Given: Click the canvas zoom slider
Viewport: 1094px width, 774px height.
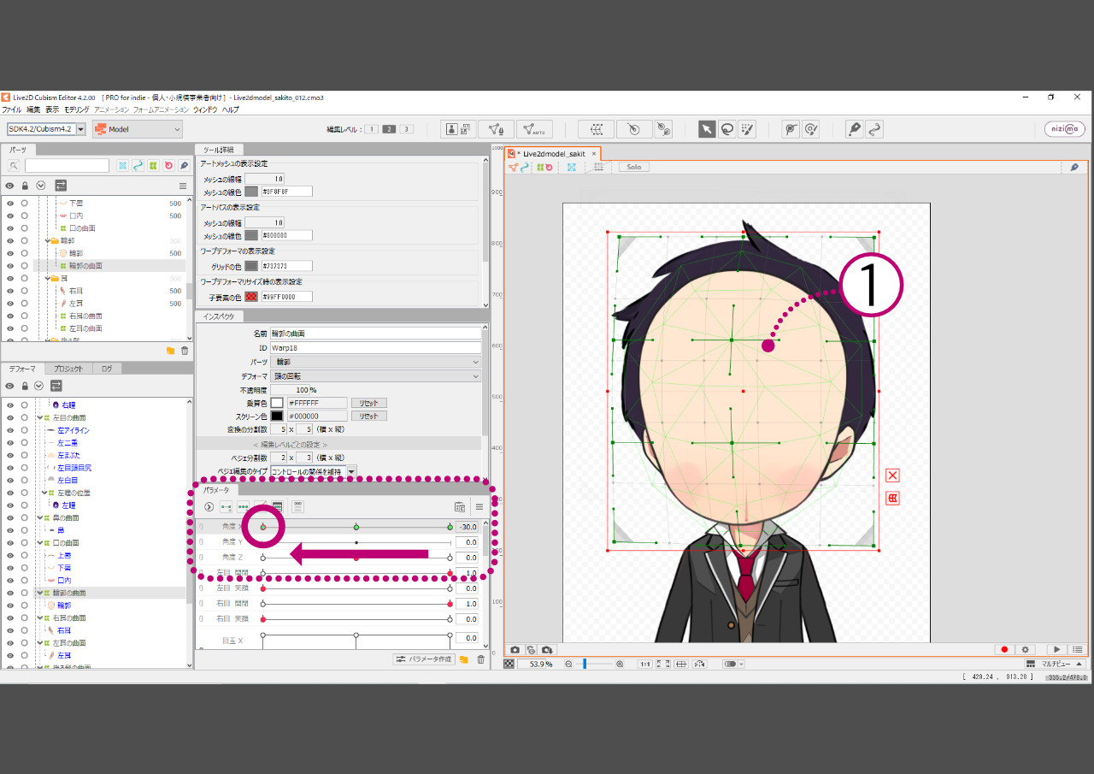Looking at the screenshot, I should coord(594,664).
